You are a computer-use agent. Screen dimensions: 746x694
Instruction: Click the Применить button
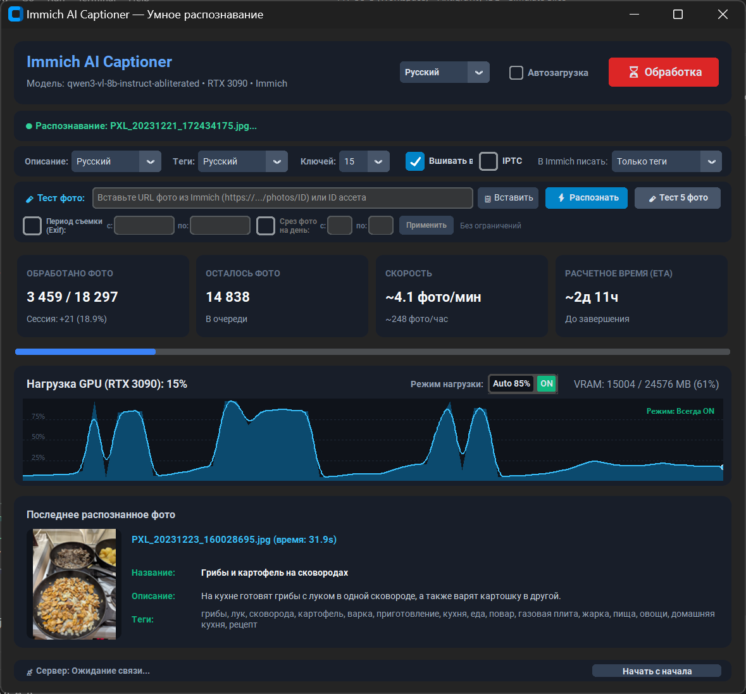(x=426, y=225)
